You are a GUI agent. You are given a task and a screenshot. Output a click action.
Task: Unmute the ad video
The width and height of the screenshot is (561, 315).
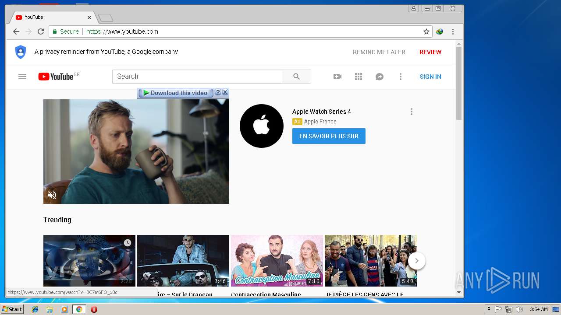click(x=52, y=195)
